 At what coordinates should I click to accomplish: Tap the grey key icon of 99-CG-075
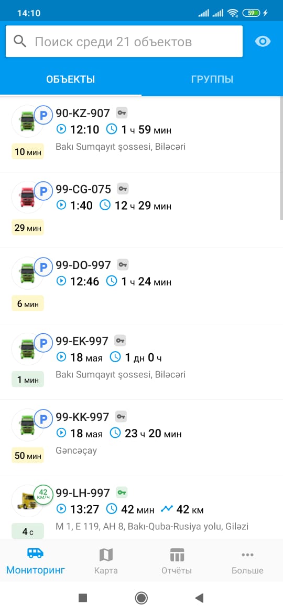123,189
